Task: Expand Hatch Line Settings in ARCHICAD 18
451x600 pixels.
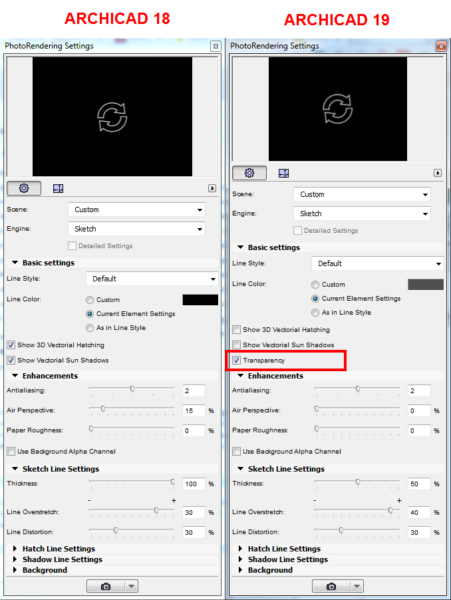Action: (15, 549)
